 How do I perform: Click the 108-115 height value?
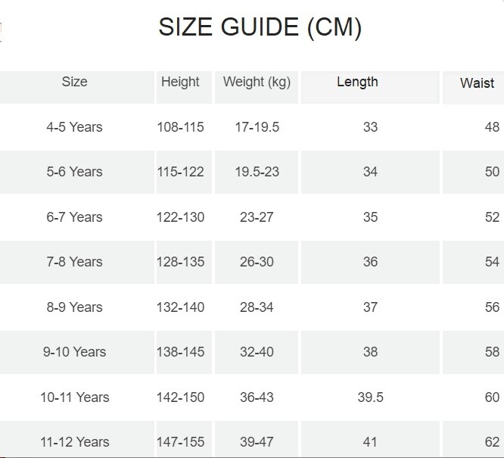(x=180, y=127)
